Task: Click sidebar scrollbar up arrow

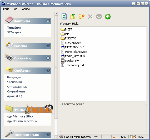Action: tap(56, 14)
